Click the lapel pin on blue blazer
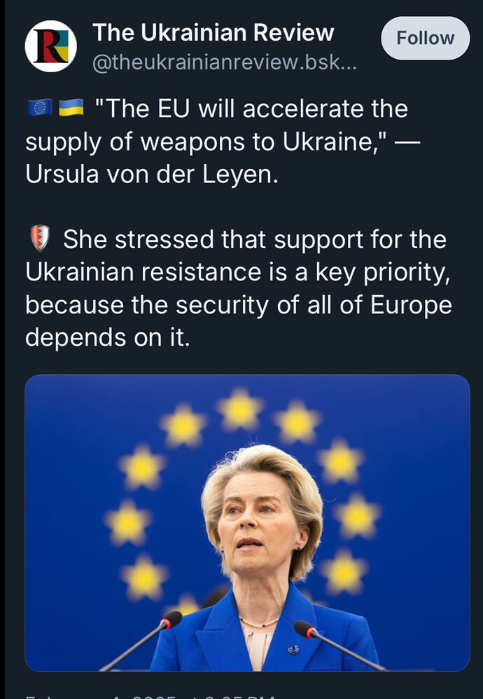Viewport: 483px width, 699px height. pos(293,649)
